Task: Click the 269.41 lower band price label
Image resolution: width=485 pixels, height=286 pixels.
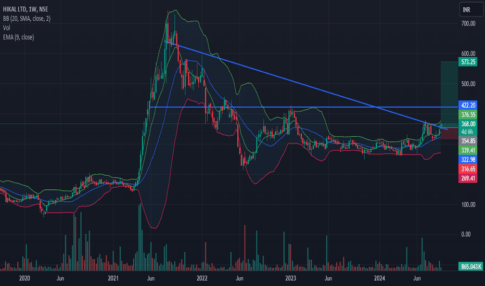Action: click(468, 178)
